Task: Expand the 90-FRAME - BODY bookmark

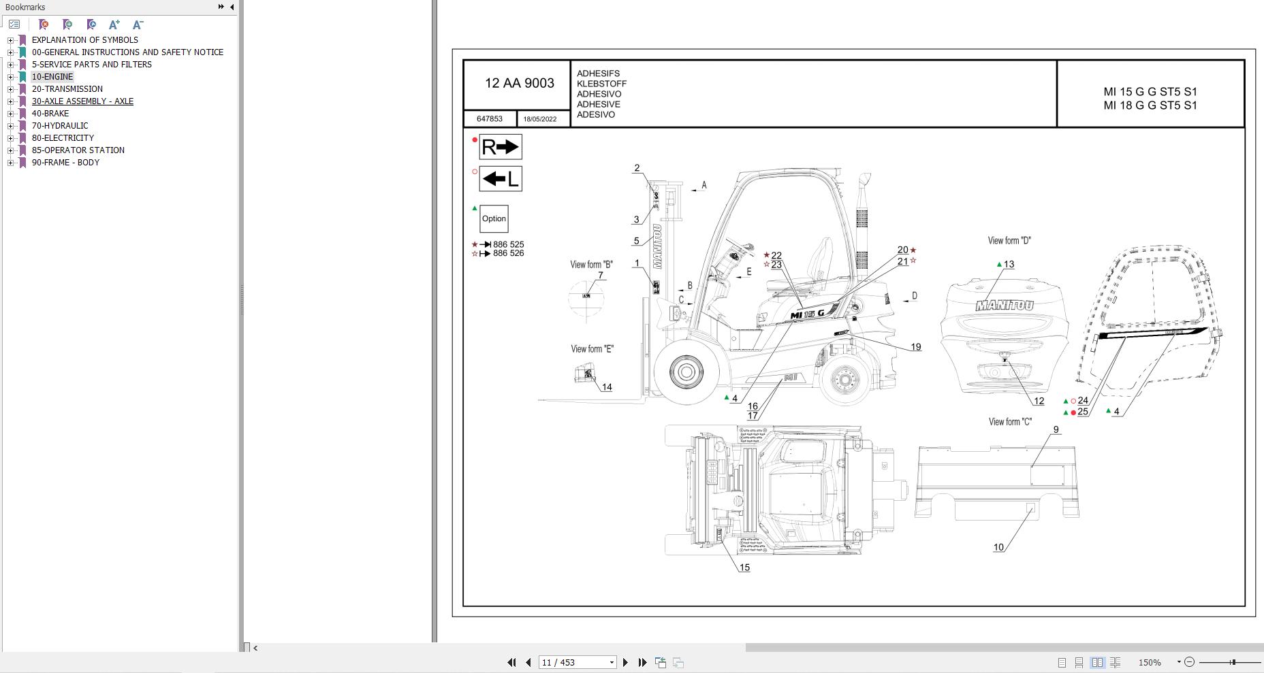Action: [10, 163]
